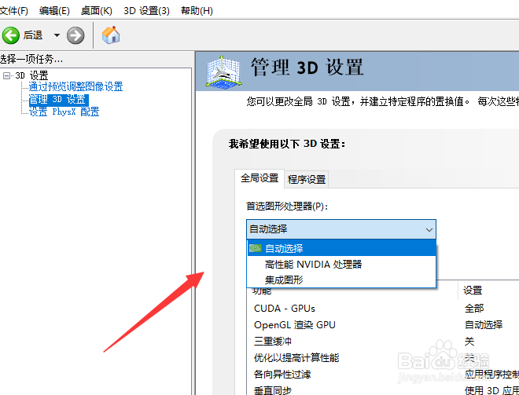Open the 编辑(E) menu
Image resolution: width=519 pixels, height=395 pixels.
point(54,11)
